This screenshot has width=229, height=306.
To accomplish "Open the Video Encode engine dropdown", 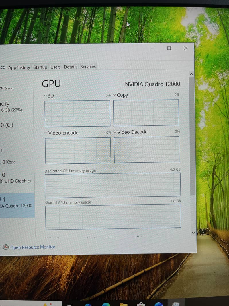I will 46,133.
